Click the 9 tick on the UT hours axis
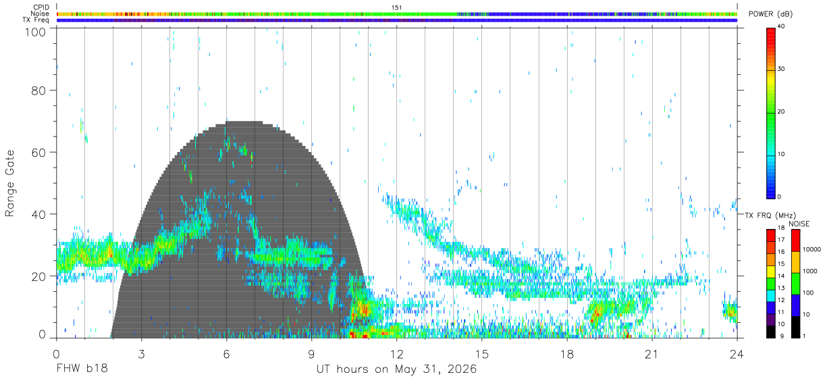Viewport: 829px width, 383px height. tap(312, 353)
